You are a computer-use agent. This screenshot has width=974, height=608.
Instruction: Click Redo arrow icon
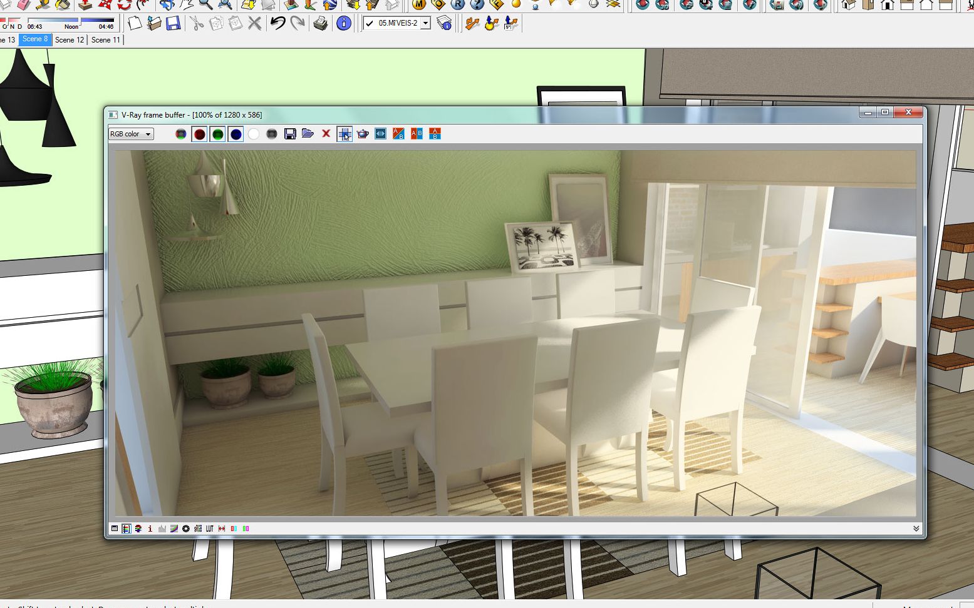tap(298, 23)
